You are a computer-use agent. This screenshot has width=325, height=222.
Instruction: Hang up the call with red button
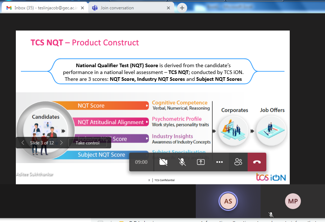[257, 162]
